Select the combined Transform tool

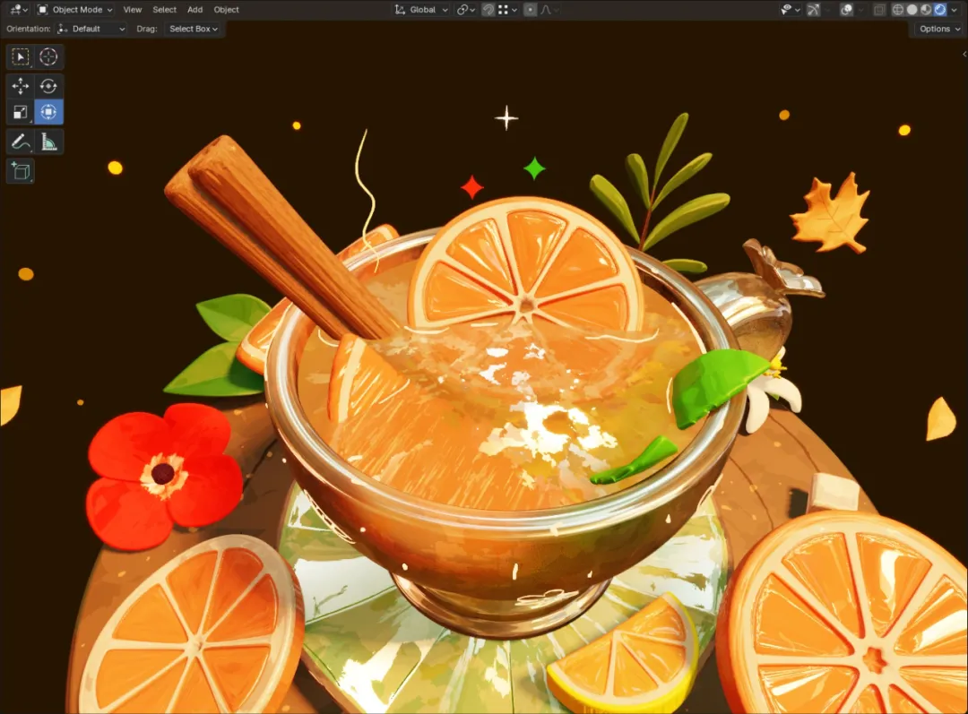click(x=48, y=112)
